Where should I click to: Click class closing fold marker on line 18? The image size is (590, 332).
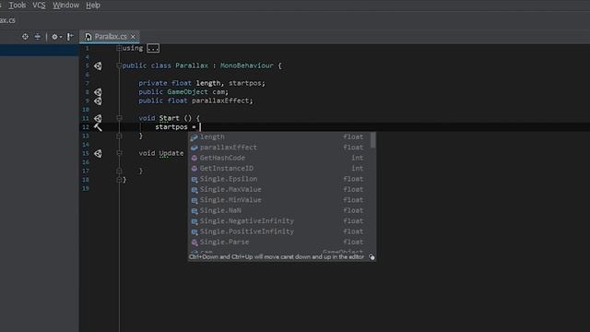(119, 180)
